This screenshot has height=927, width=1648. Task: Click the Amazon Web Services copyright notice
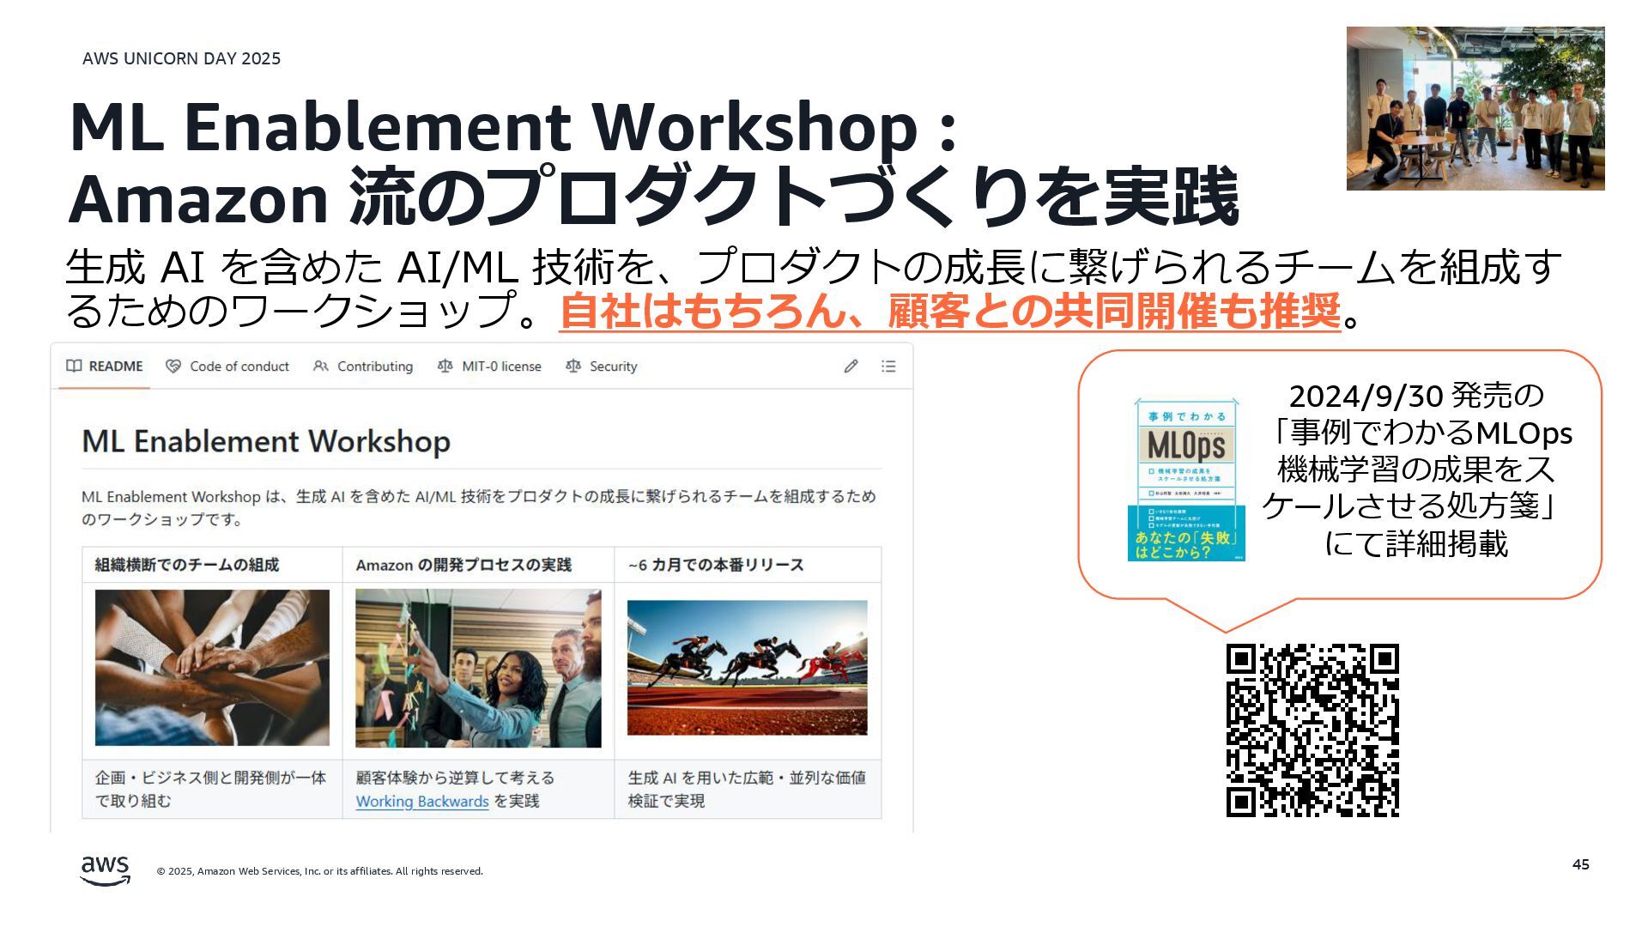coord(319,871)
